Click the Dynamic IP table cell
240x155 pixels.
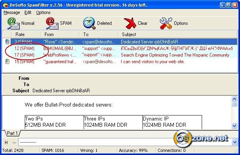point(172,122)
